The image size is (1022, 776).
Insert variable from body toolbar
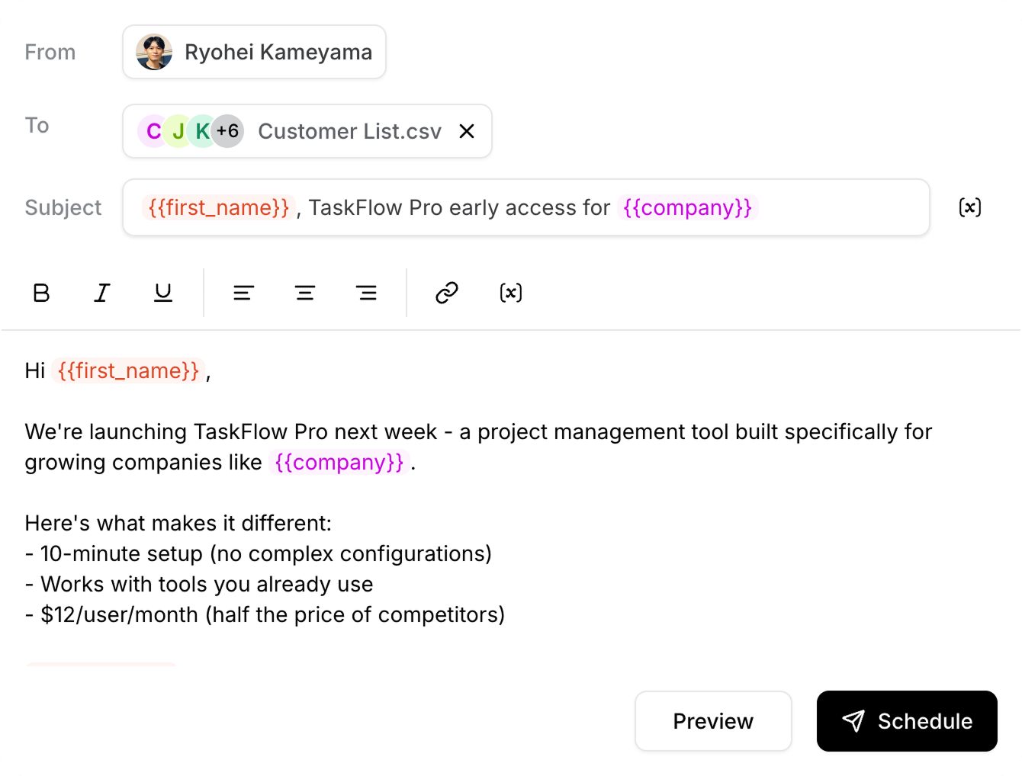tap(511, 293)
